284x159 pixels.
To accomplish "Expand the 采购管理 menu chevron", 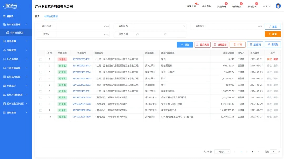I will click(27, 50).
